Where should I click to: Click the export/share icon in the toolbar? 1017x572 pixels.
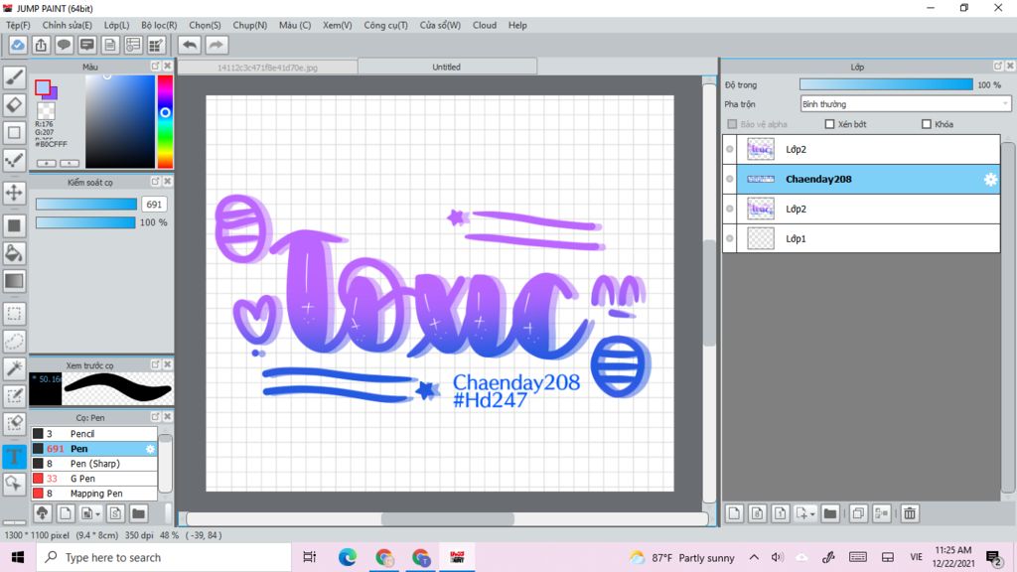[x=41, y=45]
